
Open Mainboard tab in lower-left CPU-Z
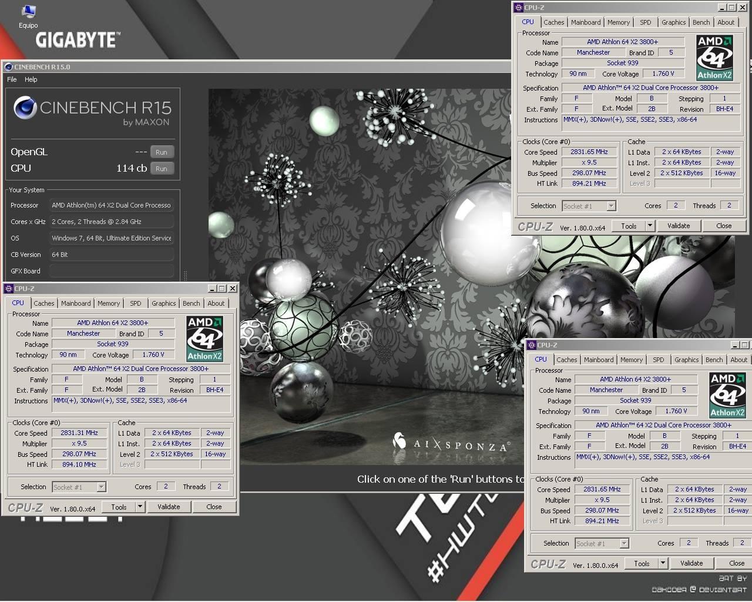[x=76, y=303]
